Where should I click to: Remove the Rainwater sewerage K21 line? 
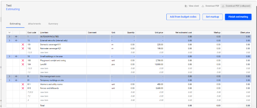(23, 48)
